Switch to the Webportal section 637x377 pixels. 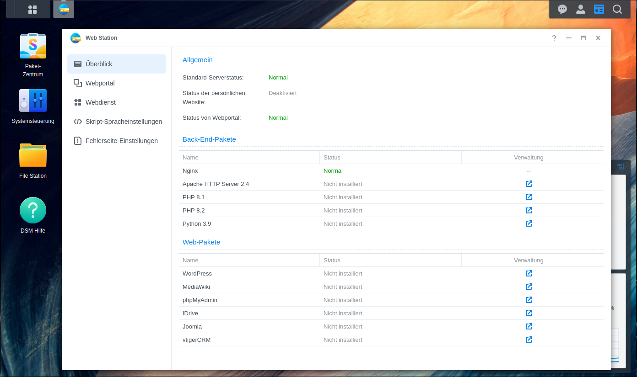100,83
